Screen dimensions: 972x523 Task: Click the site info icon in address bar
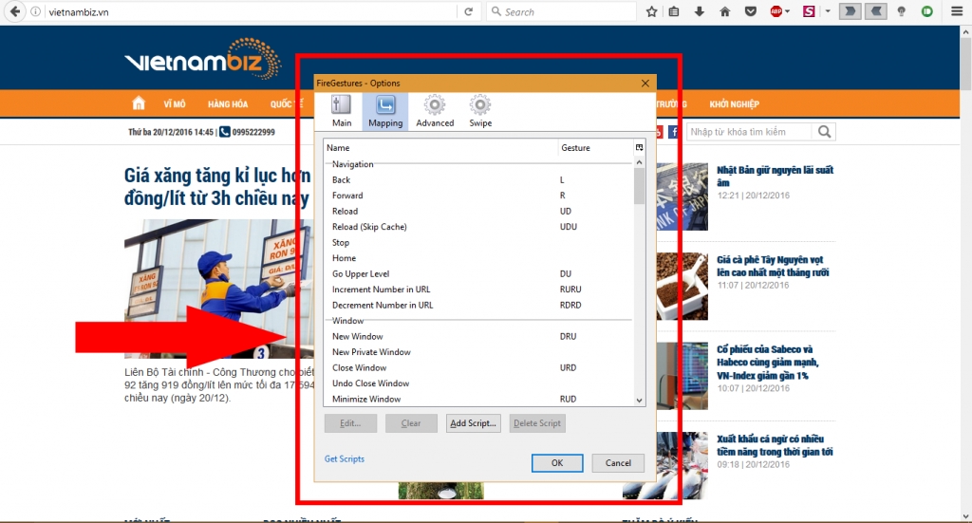pos(35,11)
